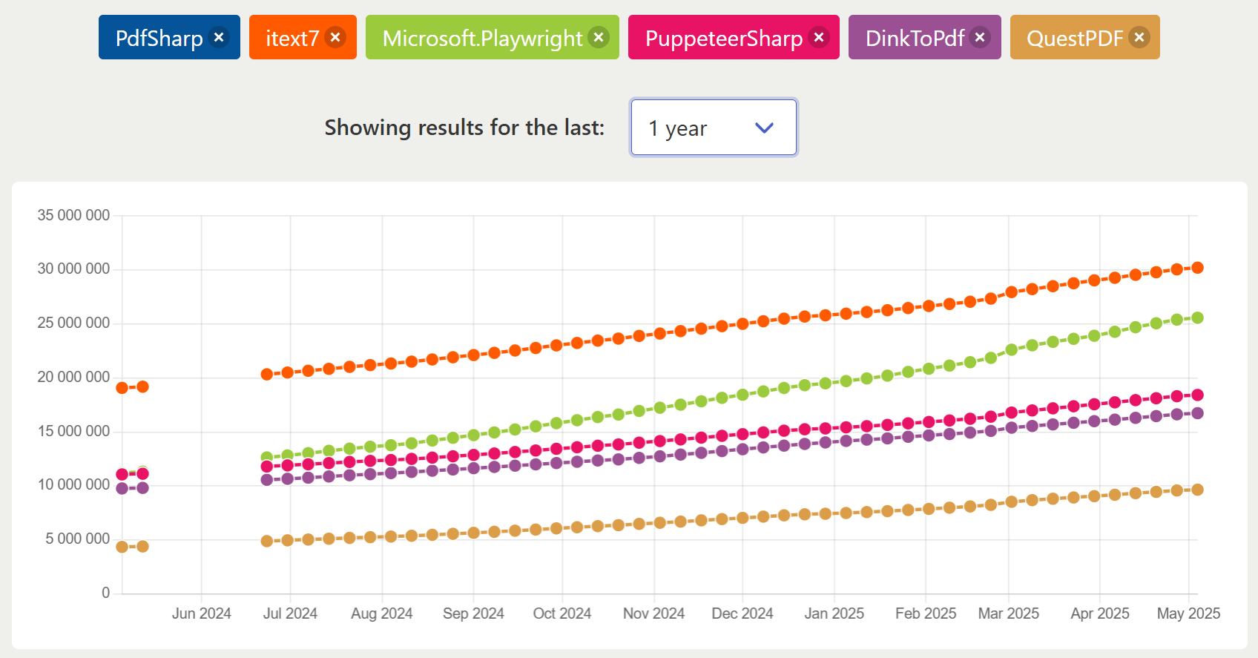
Task: Click the itext7 package tag label
Action: [x=292, y=38]
